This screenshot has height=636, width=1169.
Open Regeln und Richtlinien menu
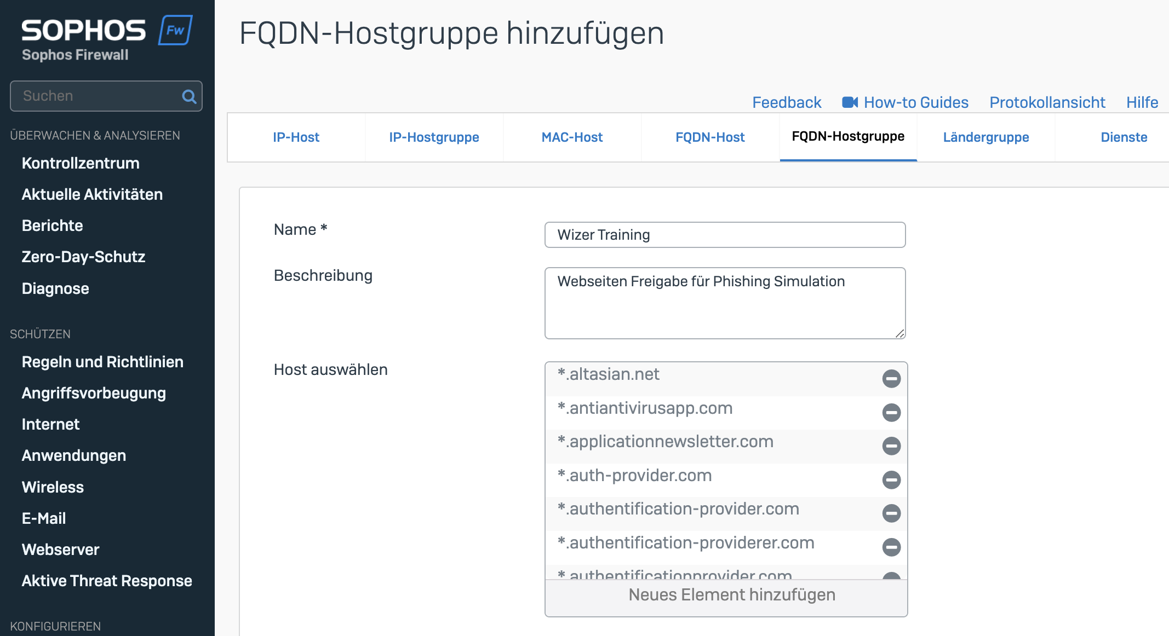(x=102, y=362)
